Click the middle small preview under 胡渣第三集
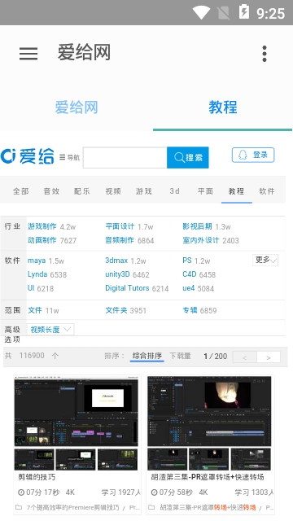This screenshot has width=293, height=521. click(209, 459)
